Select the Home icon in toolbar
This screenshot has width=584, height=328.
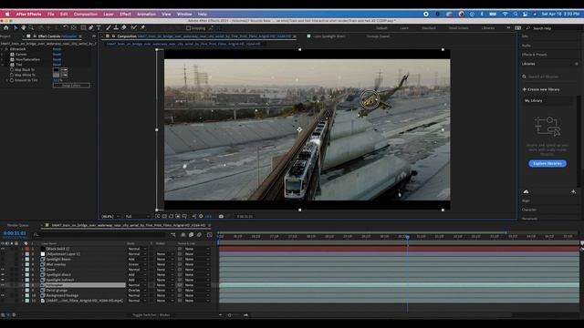6,27
